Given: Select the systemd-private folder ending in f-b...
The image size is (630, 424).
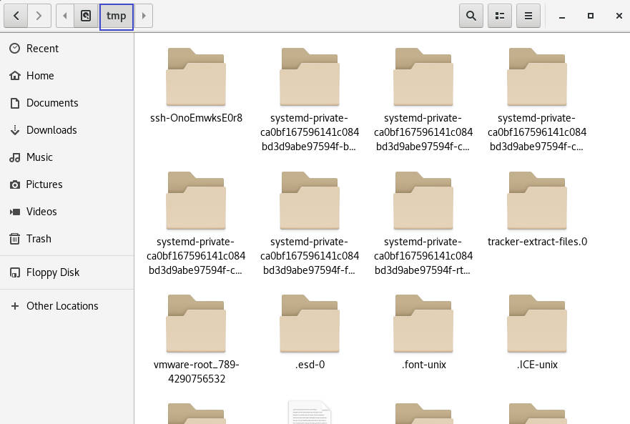Looking at the screenshot, I should pyautogui.click(x=310, y=77).
